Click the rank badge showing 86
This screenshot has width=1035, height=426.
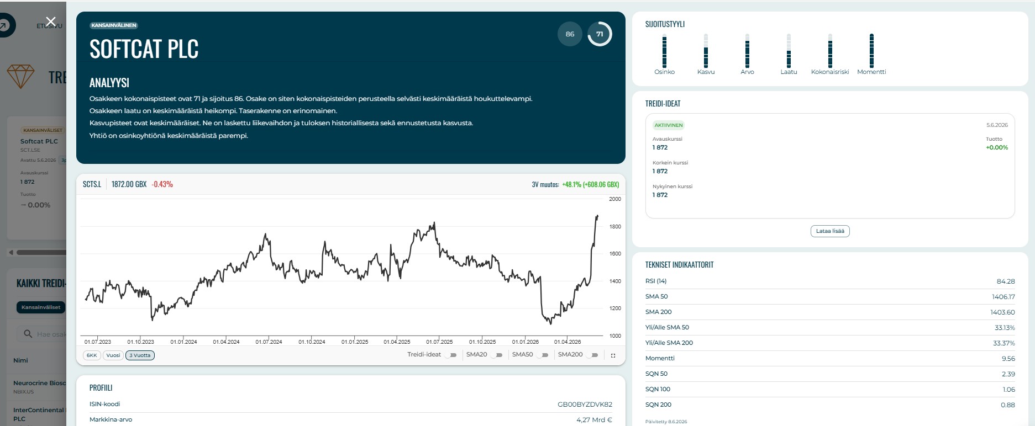click(570, 34)
